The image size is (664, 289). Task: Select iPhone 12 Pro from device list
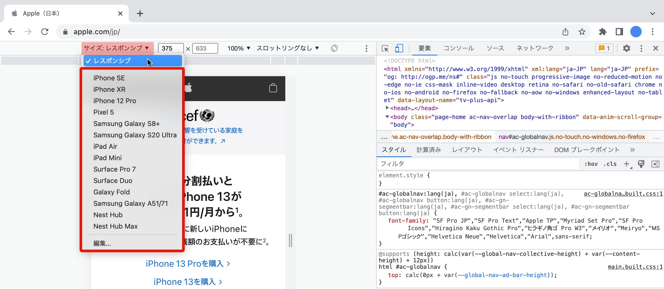tap(115, 101)
